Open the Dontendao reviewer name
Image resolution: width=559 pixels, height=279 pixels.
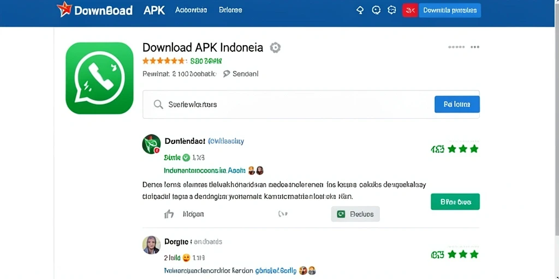tap(185, 141)
